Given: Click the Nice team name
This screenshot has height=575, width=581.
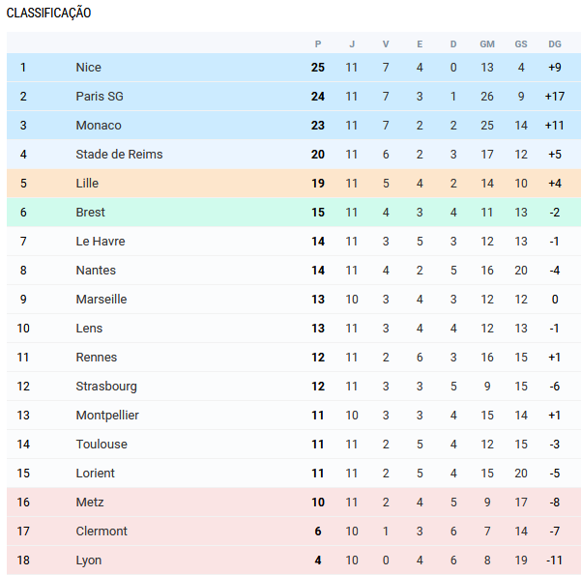Looking at the screenshot, I should pyautogui.click(x=88, y=68).
